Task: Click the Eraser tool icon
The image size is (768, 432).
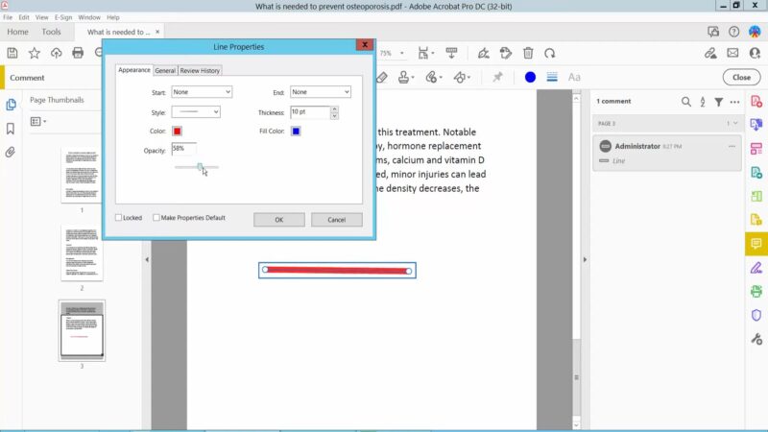Action: tap(382, 78)
